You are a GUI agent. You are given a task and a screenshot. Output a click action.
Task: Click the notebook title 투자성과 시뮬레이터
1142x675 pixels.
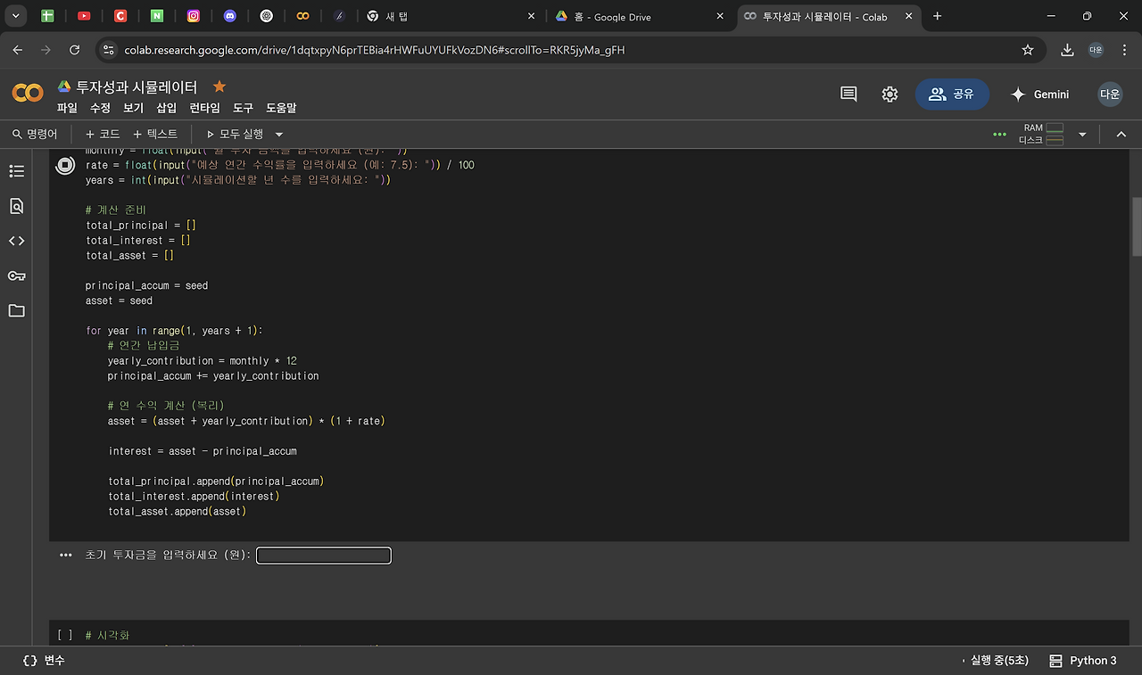click(x=137, y=86)
